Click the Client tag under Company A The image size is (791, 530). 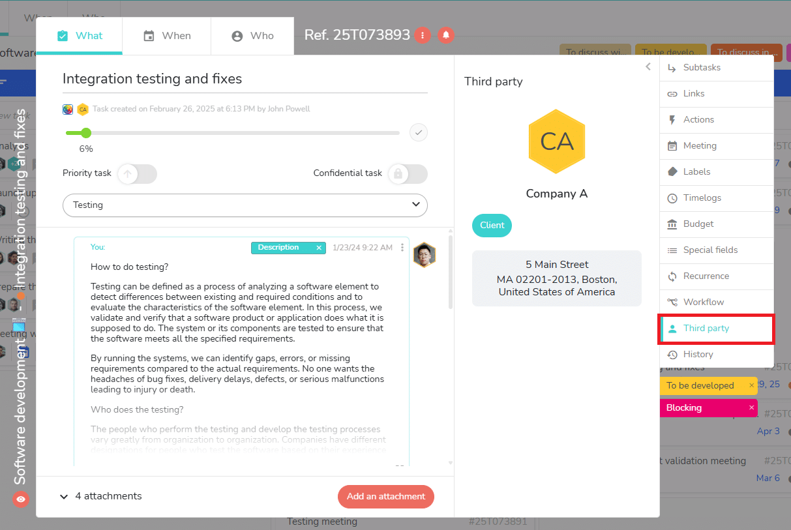[492, 225]
